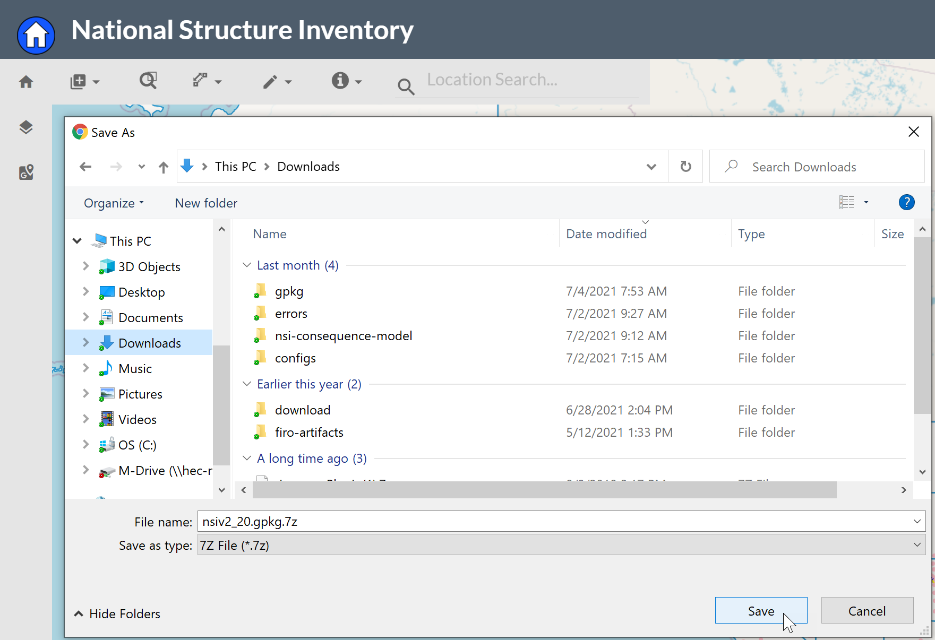
Task: Click the Cancel button
Action: [x=867, y=611]
